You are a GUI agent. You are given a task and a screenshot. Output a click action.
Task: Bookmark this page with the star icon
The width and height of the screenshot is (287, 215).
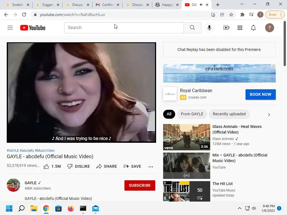231,15
